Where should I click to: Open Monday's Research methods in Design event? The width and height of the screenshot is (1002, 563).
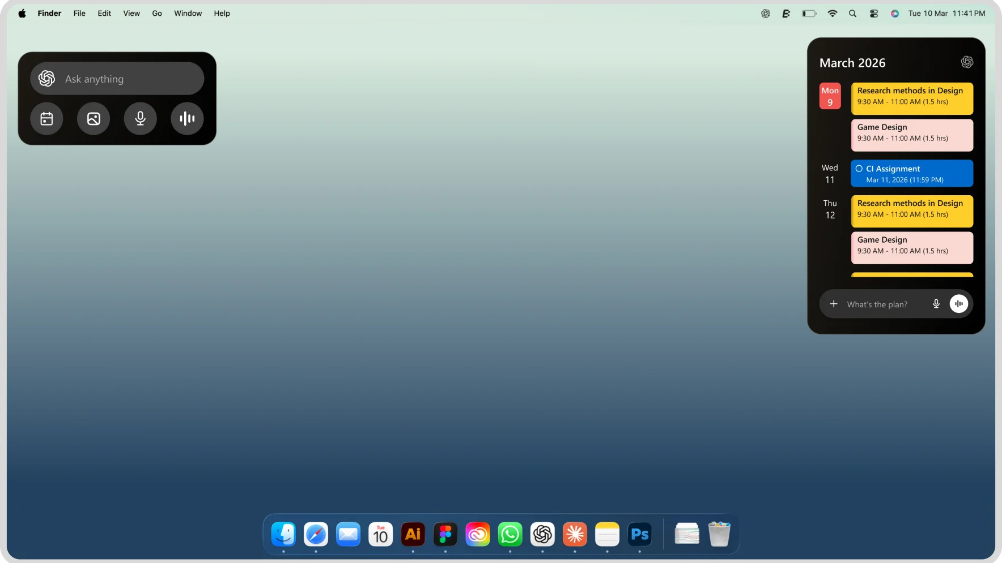coord(912,98)
